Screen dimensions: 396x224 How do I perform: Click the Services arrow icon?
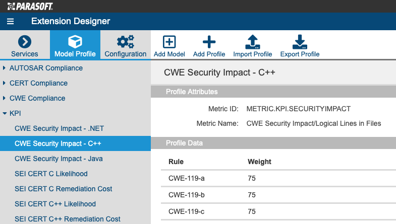point(25,42)
